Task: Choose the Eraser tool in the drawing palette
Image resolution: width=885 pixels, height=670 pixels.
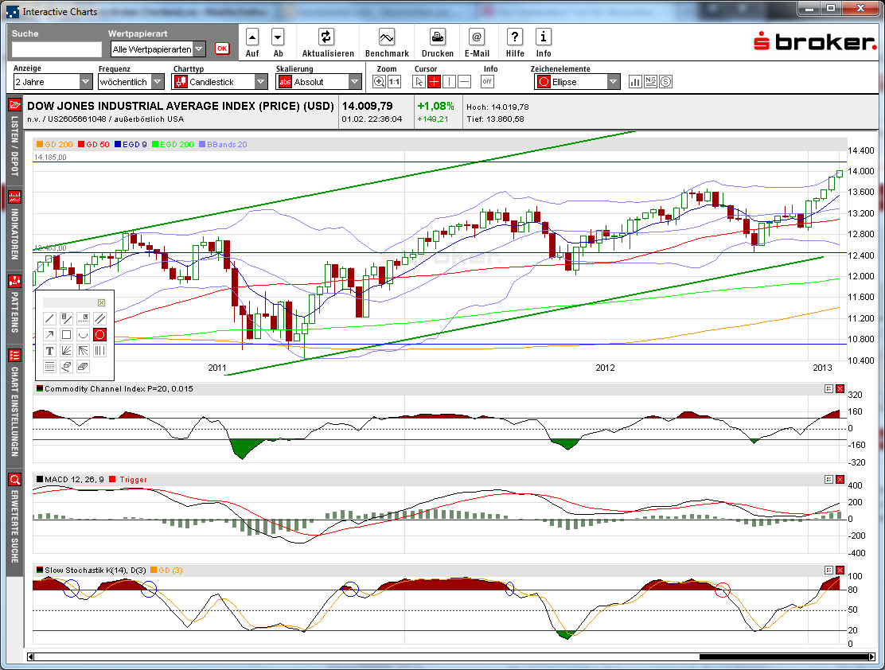Action: coord(67,366)
